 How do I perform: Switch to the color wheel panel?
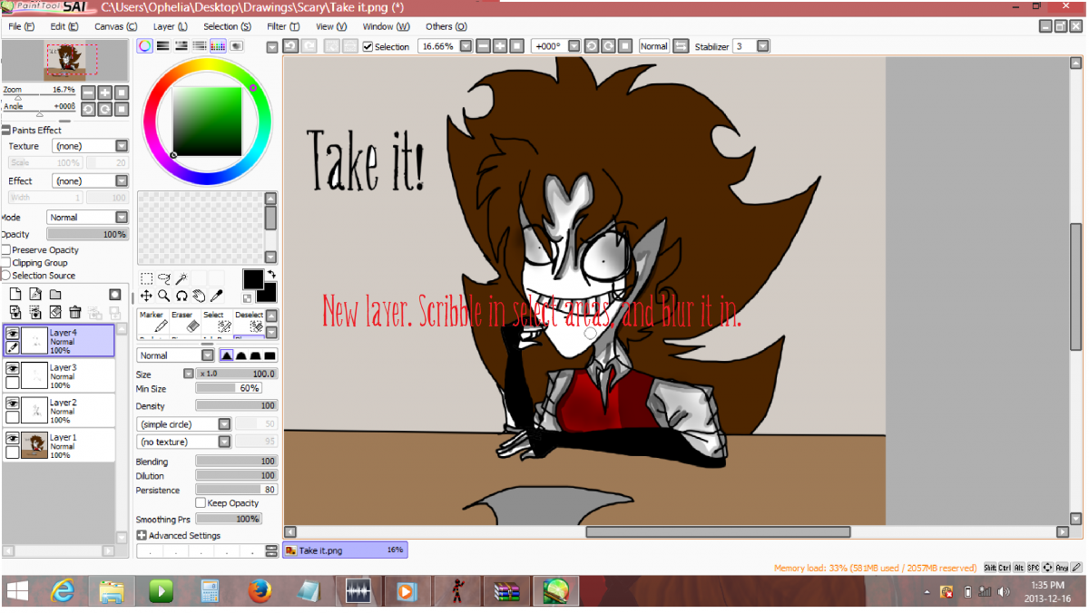pos(144,46)
